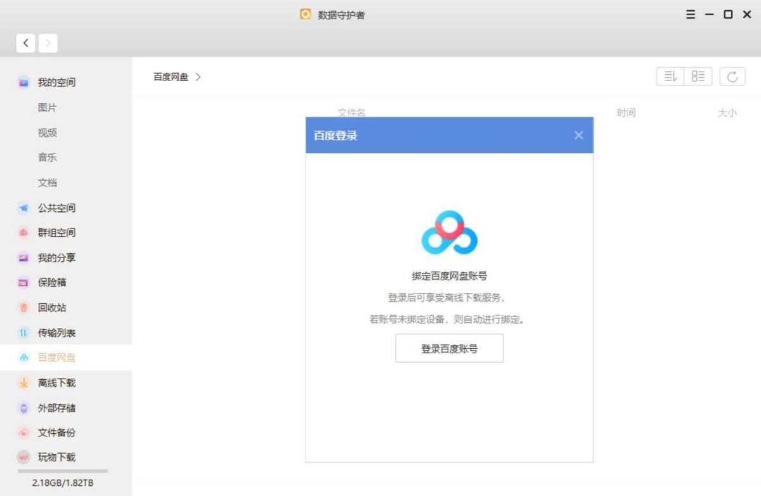
Task: Go back with the left arrow button
Action: point(25,43)
